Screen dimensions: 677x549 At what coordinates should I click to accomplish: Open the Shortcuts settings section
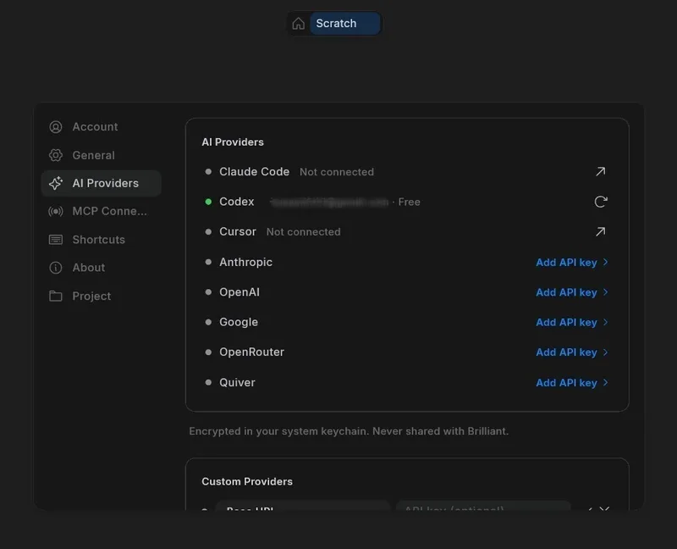[101, 240]
